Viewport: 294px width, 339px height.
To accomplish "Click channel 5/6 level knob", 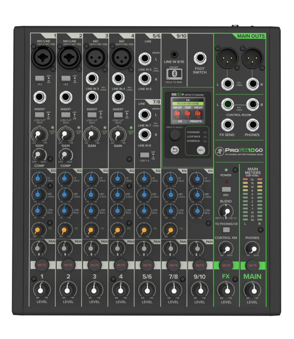I will coord(147,290).
